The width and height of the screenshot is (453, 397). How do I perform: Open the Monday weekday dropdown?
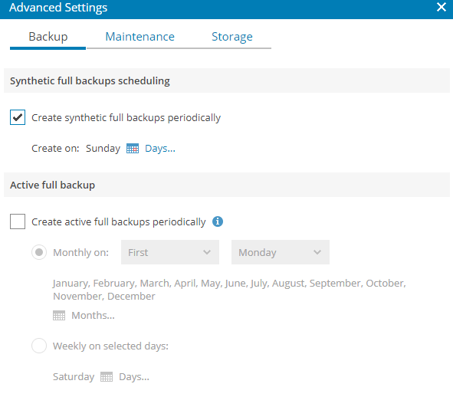(281, 252)
